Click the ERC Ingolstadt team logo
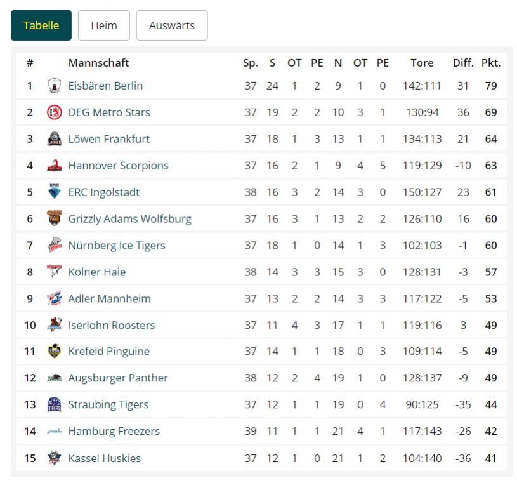 click(x=55, y=192)
